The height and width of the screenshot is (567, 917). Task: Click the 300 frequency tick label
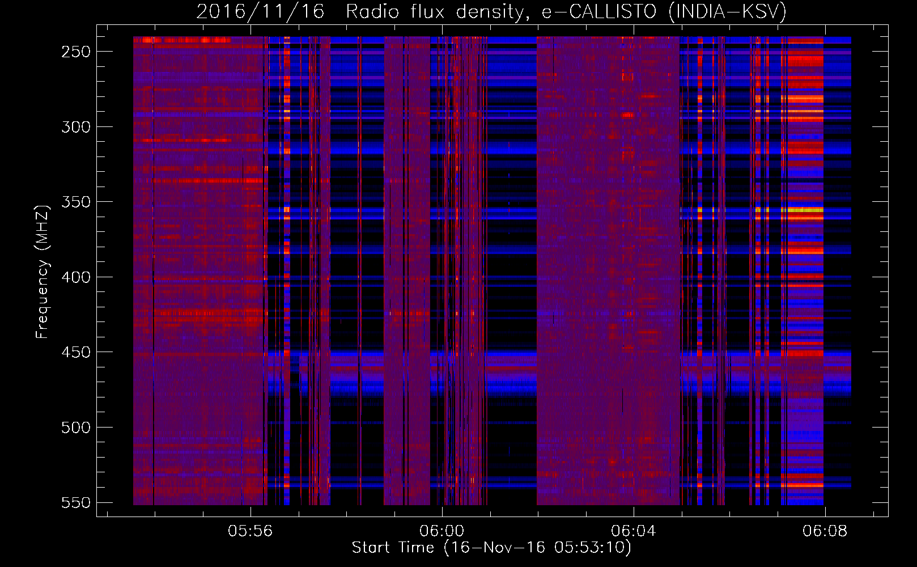click(x=76, y=127)
